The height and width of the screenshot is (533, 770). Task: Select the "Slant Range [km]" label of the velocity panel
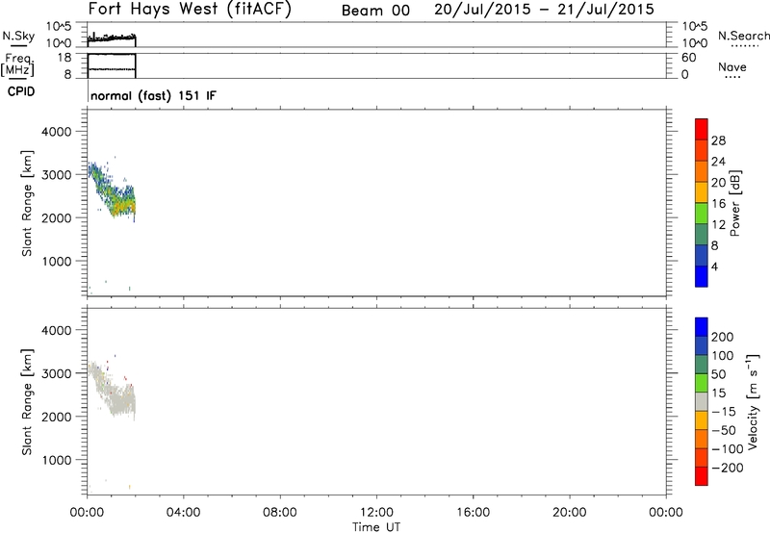click(x=27, y=402)
